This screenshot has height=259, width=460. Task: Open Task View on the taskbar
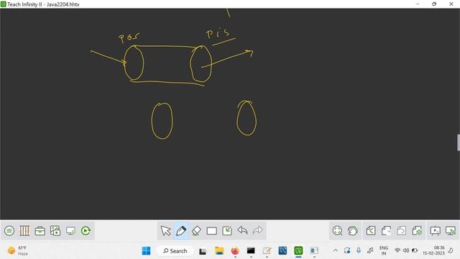(x=203, y=251)
